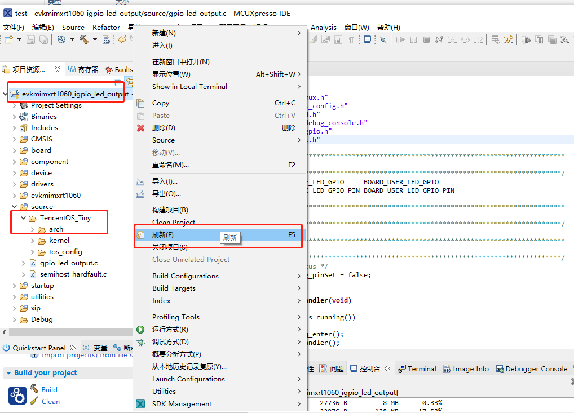Click the bug icon beside 调试方式(D)

pyautogui.click(x=140, y=342)
